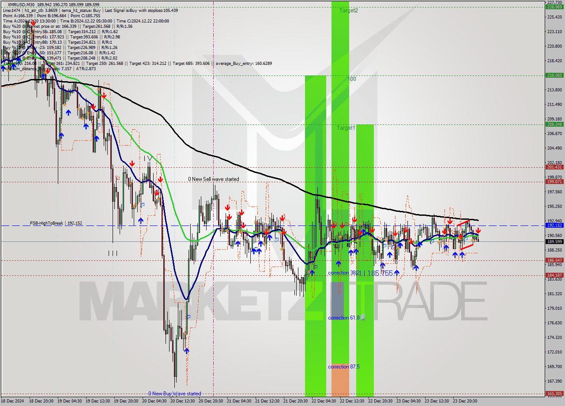Click the 213.860 price axis value
Screen dimensions: 565x406
pyautogui.click(x=554, y=90)
